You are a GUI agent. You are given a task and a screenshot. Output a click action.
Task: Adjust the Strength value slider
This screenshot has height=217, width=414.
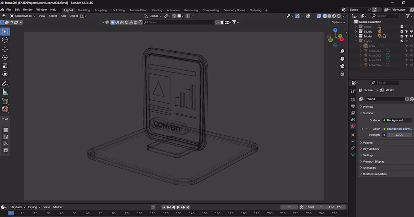[399, 135]
